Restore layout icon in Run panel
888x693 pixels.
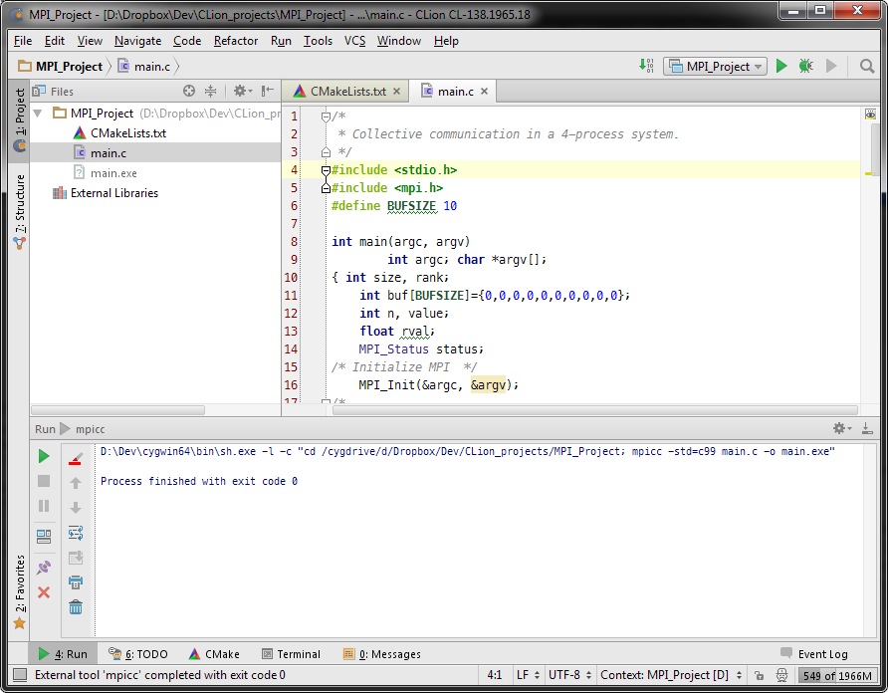pyautogui.click(x=44, y=536)
